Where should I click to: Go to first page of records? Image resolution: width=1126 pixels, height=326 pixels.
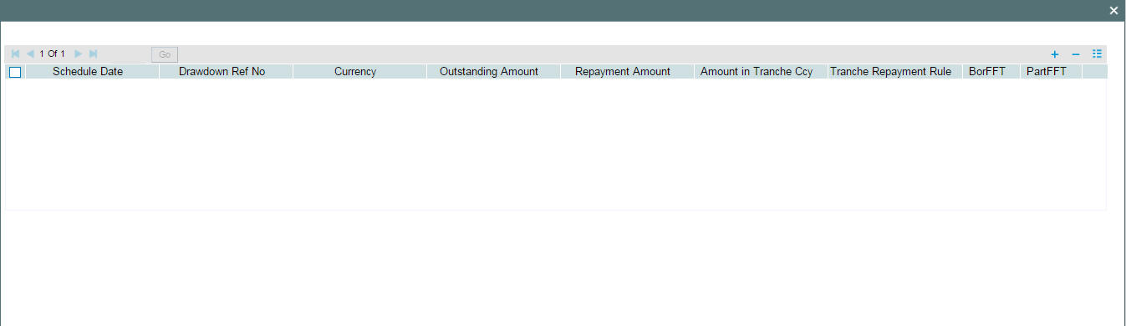pyautogui.click(x=15, y=53)
